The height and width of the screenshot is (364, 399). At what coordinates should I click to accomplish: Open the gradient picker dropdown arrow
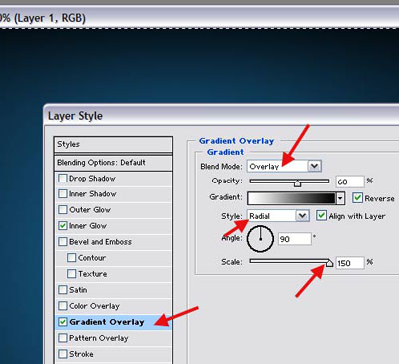coord(340,198)
